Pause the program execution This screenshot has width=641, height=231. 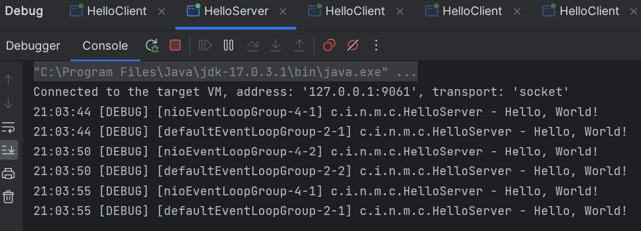pos(229,46)
